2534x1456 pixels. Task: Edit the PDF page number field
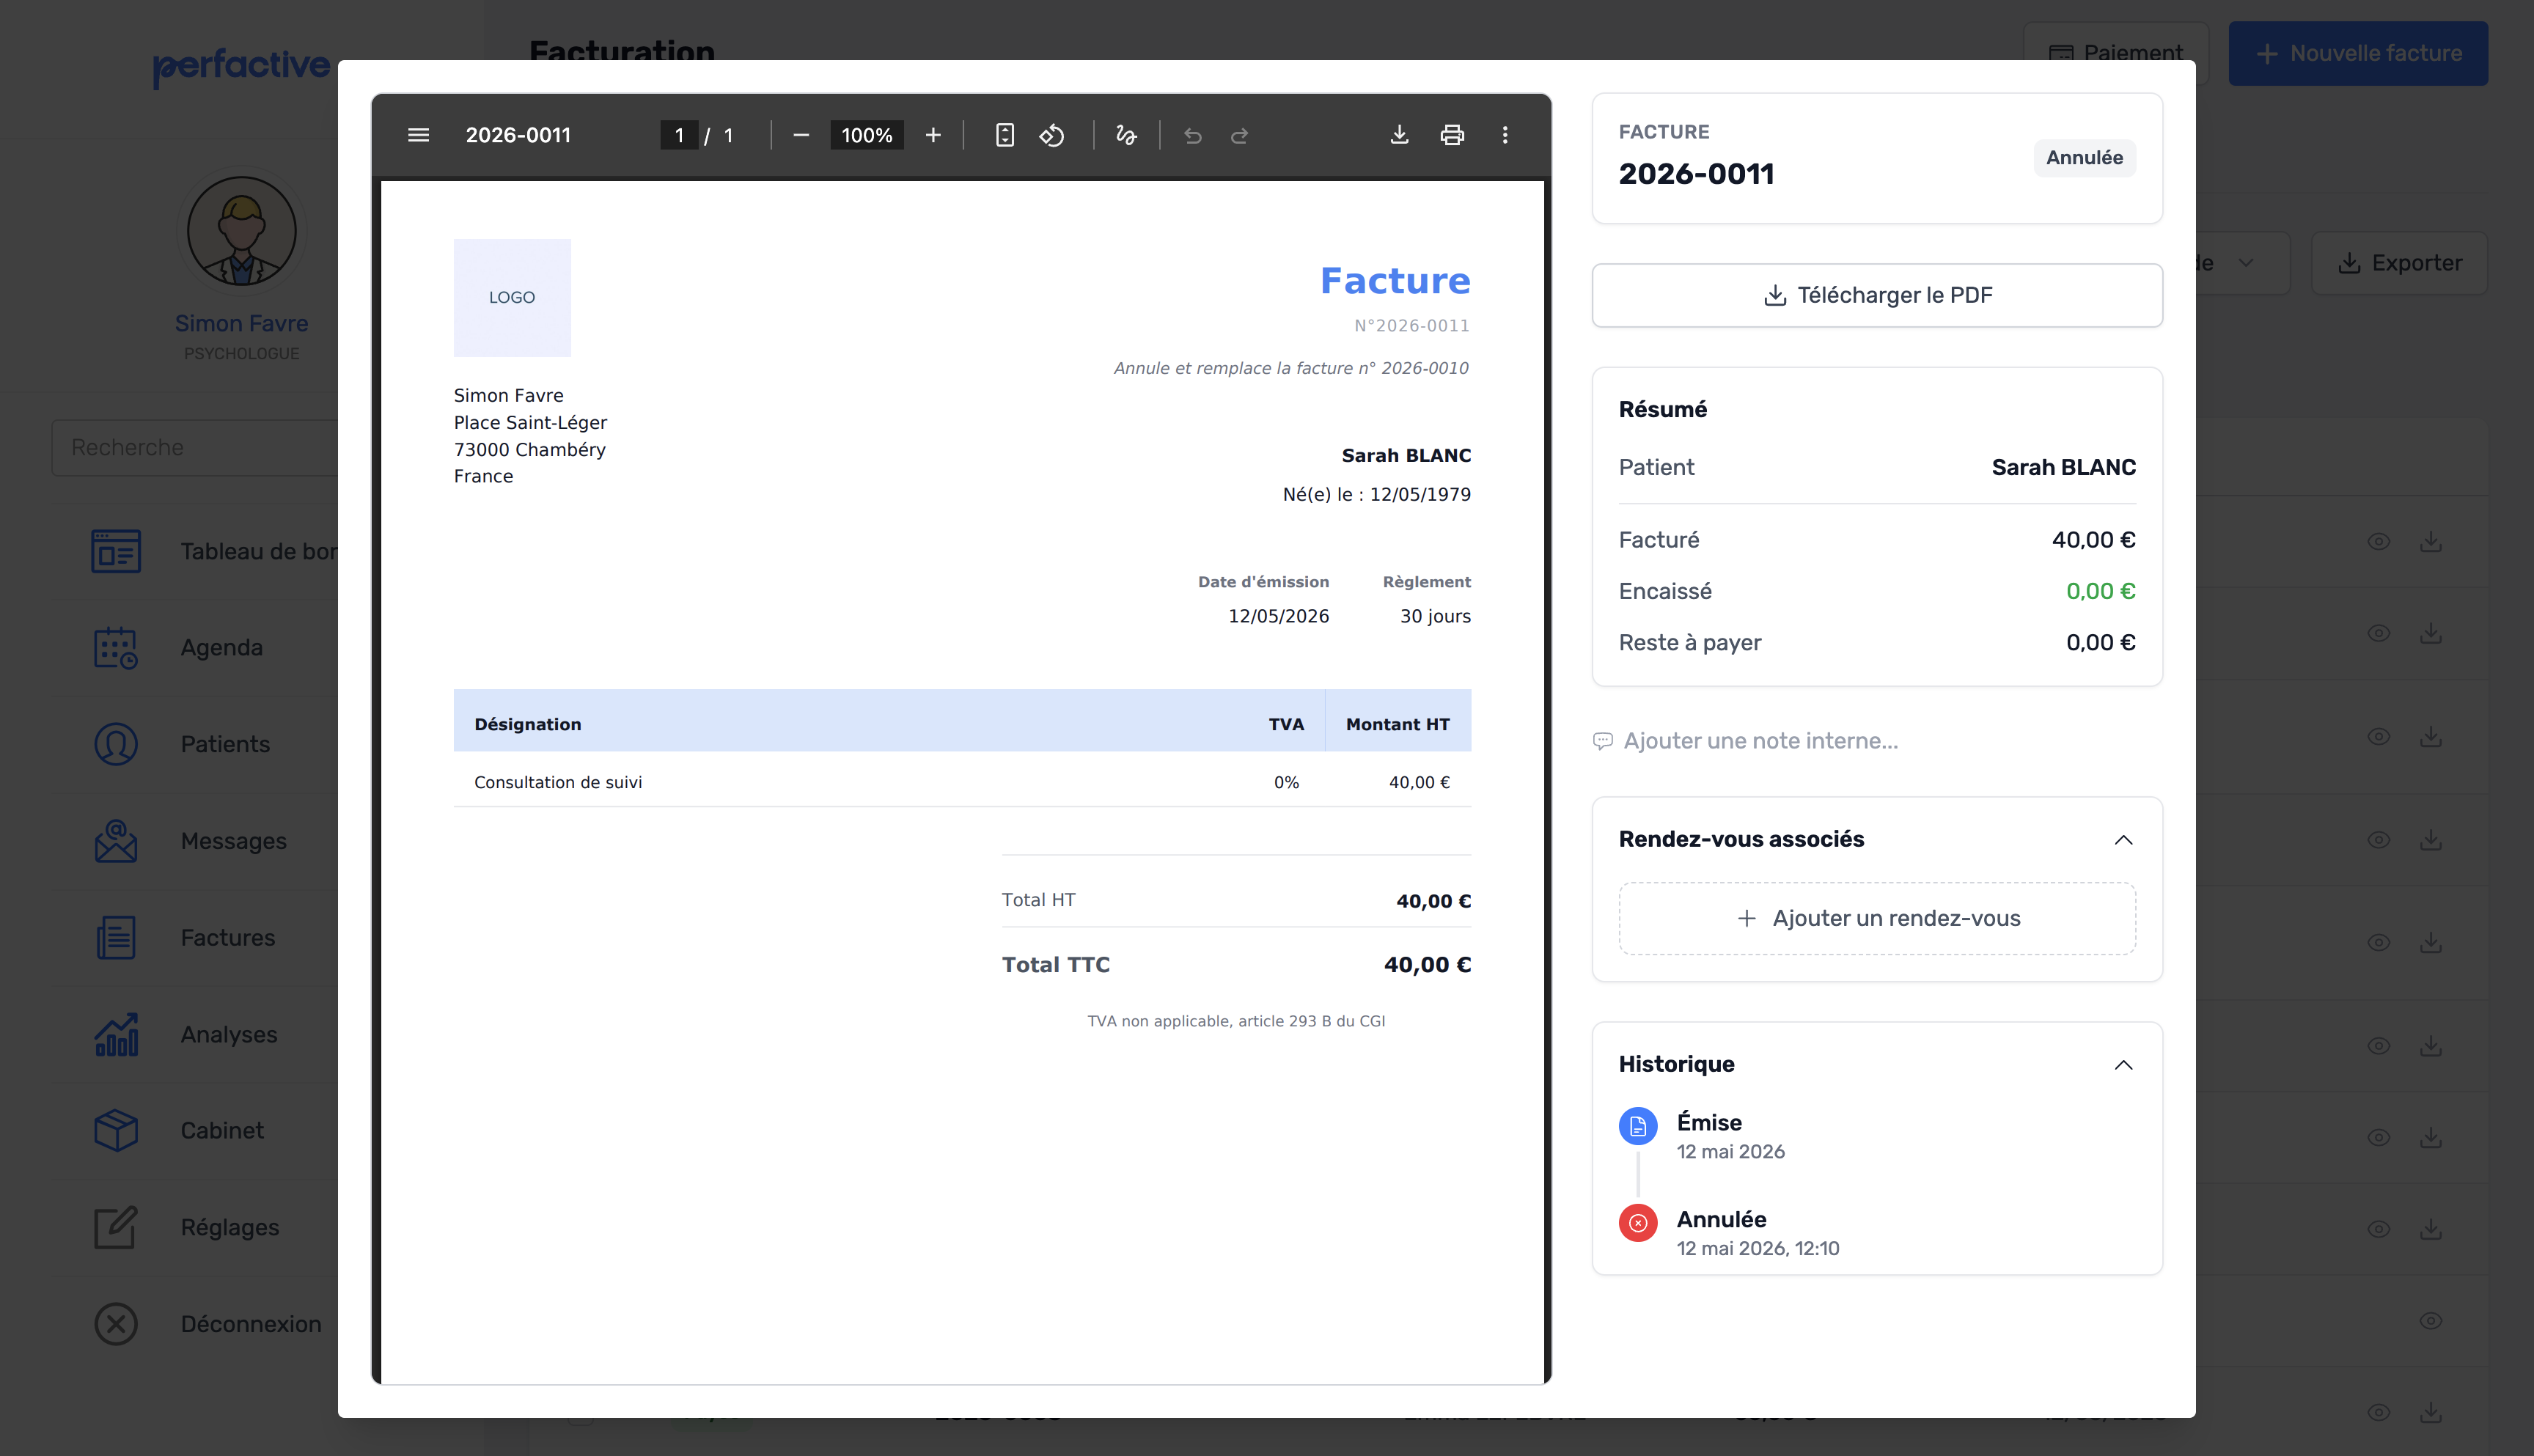(x=679, y=135)
